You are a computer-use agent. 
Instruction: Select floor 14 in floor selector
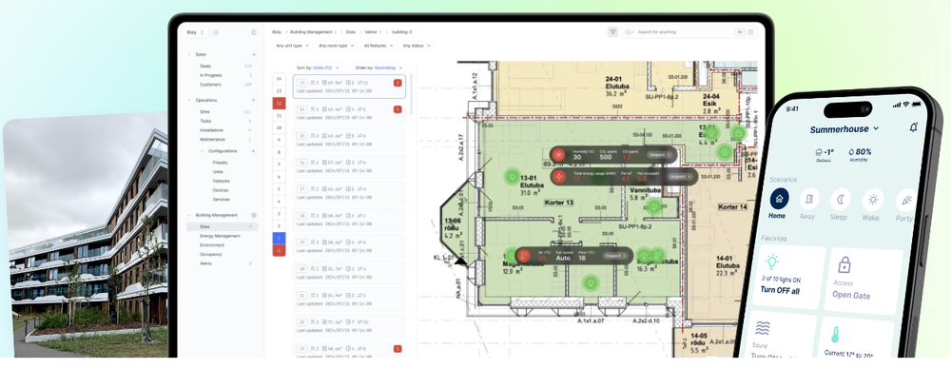pos(279,79)
